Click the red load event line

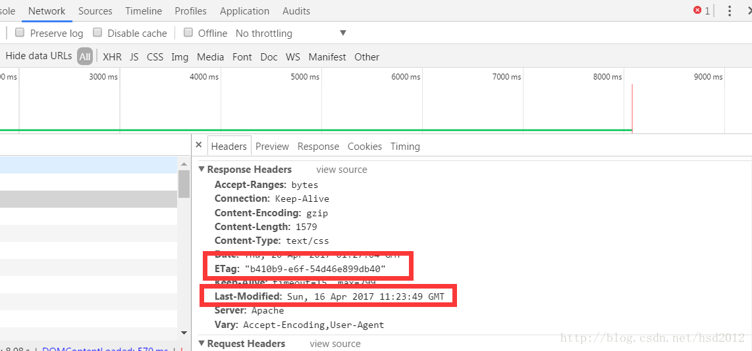tap(632, 108)
